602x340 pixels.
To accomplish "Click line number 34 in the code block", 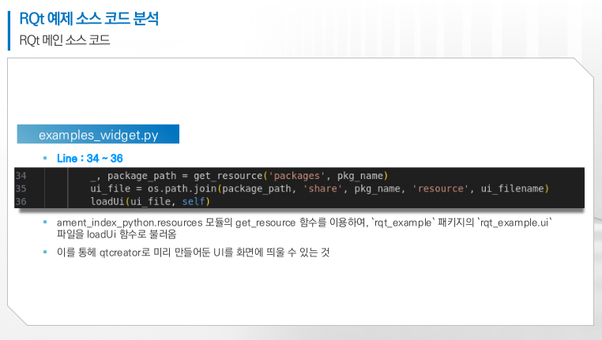I will [x=21, y=176].
